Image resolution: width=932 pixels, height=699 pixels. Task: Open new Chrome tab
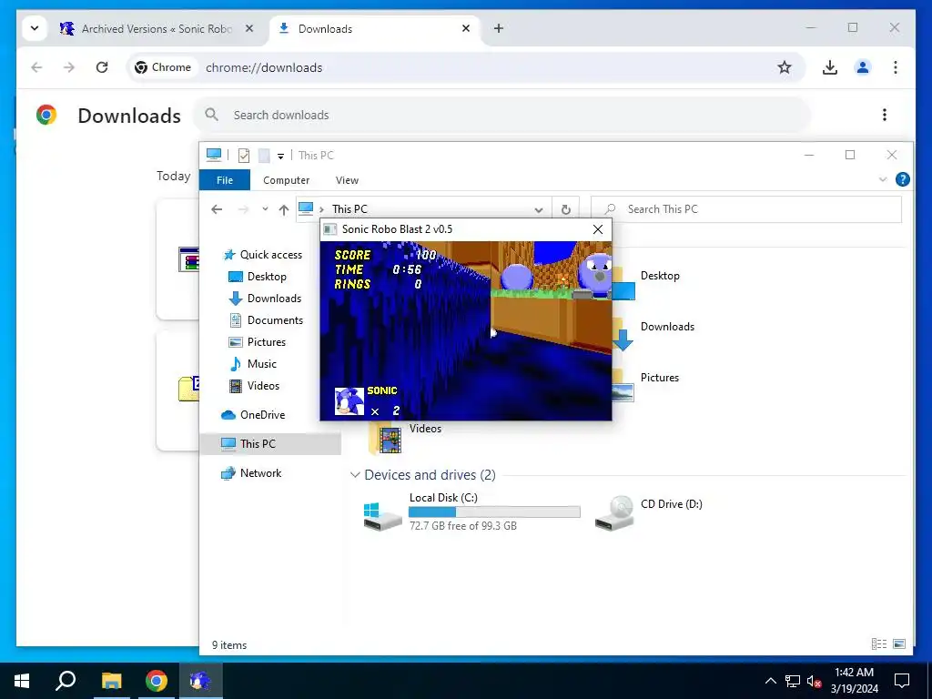(499, 28)
